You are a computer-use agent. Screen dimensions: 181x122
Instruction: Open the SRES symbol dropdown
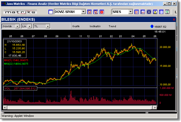click(130, 12)
